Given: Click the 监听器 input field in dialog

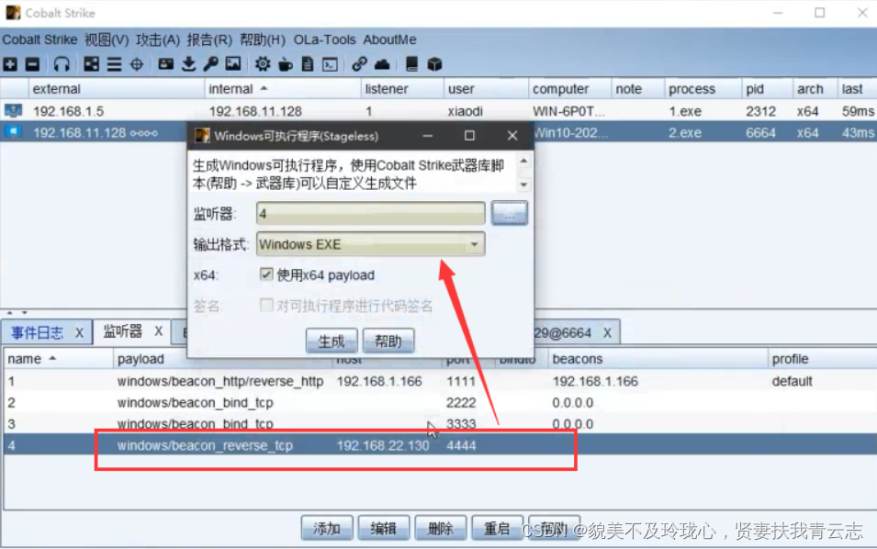Looking at the screenshot, I should point(370,214).
